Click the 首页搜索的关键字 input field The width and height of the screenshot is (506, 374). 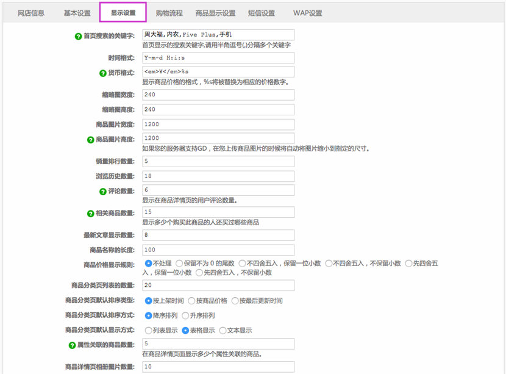pos(218,35)
